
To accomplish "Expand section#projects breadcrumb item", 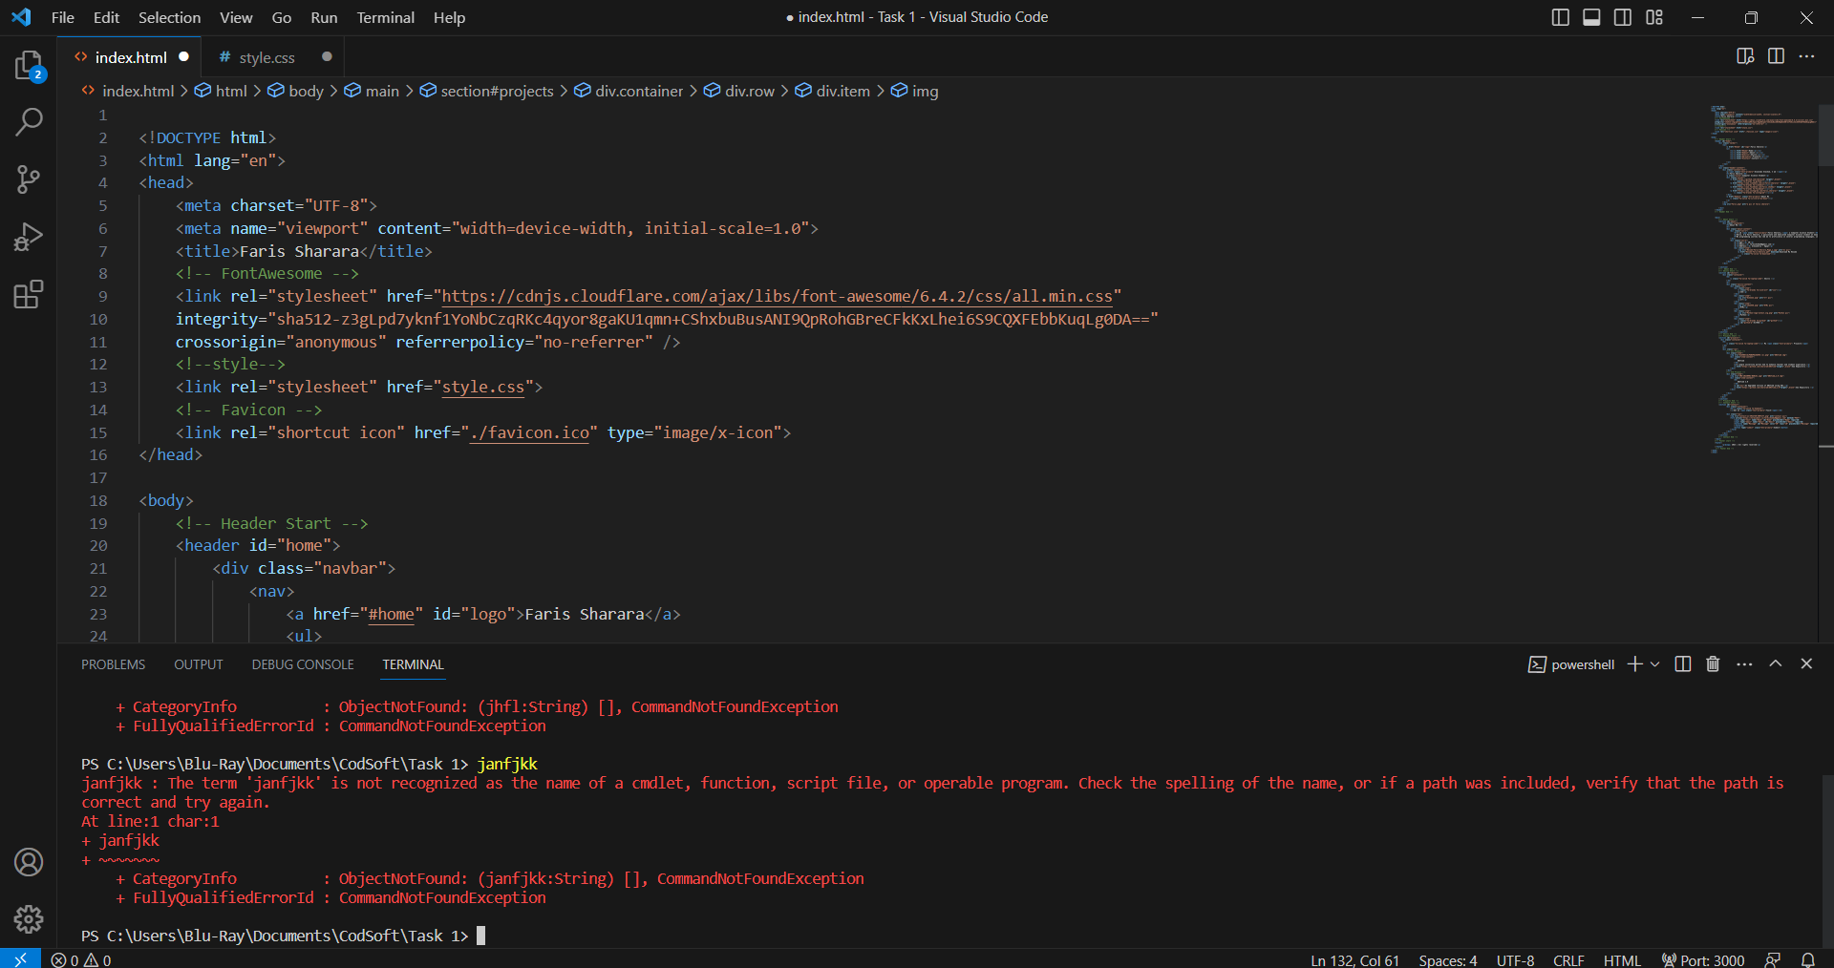I will coord(488,91).
